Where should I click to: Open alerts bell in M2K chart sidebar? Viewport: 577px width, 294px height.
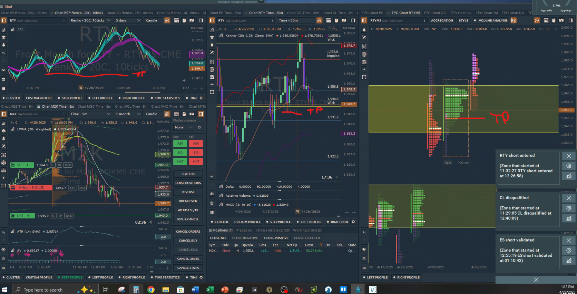point(4,138)
